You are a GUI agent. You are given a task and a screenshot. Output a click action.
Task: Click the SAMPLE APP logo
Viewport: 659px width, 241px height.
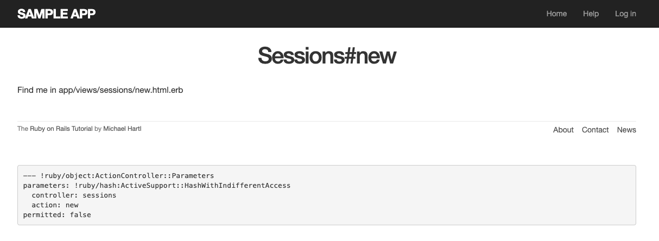click(x=56, y=14)
